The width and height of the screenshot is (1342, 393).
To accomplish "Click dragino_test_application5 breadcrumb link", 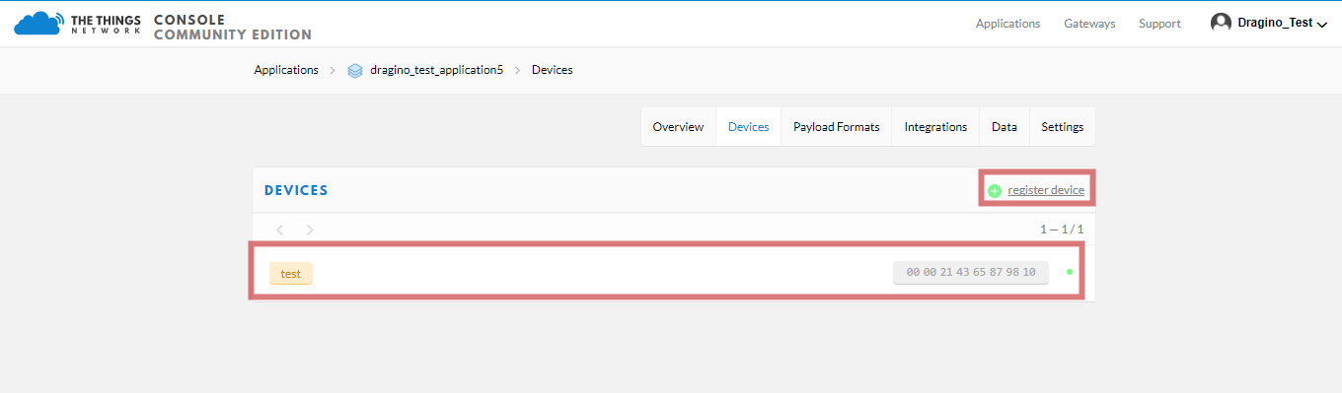I will coord(436,70).
